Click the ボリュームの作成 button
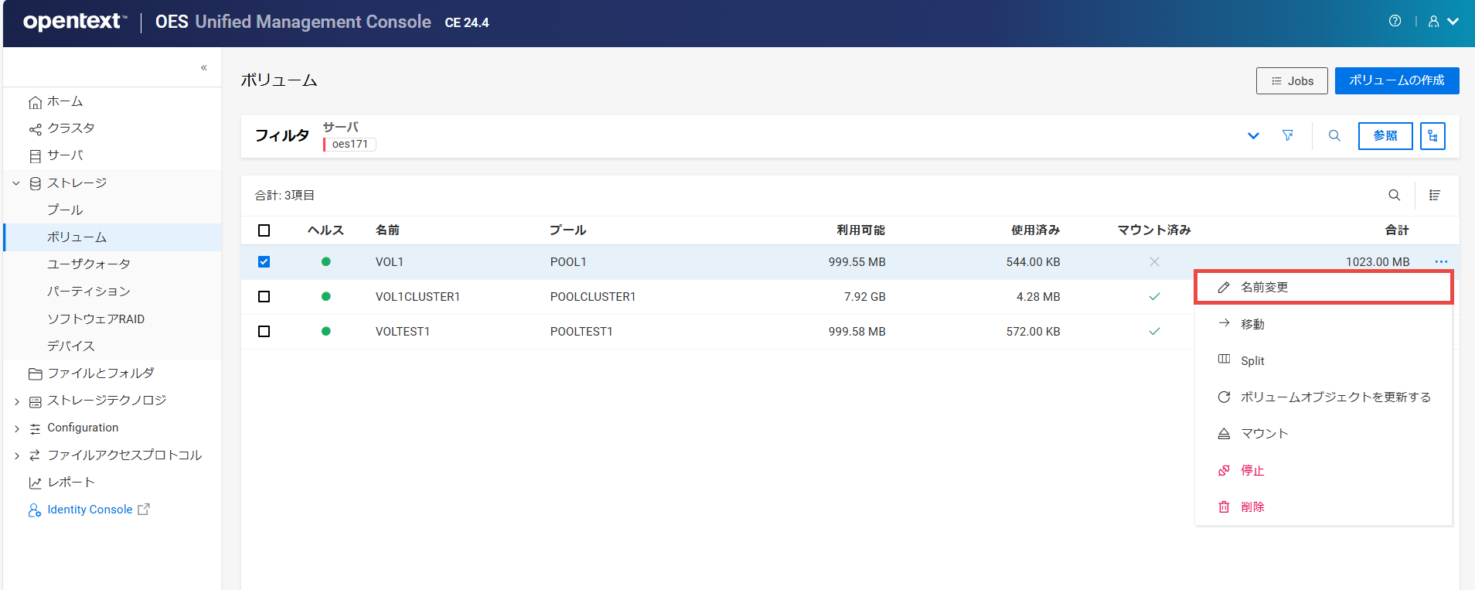 1396,80
